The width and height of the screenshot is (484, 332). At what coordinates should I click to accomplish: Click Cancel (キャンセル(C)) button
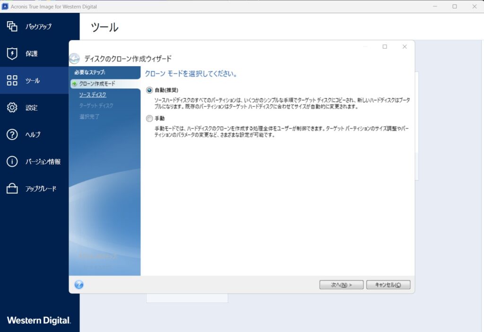[x=388, y=285]
